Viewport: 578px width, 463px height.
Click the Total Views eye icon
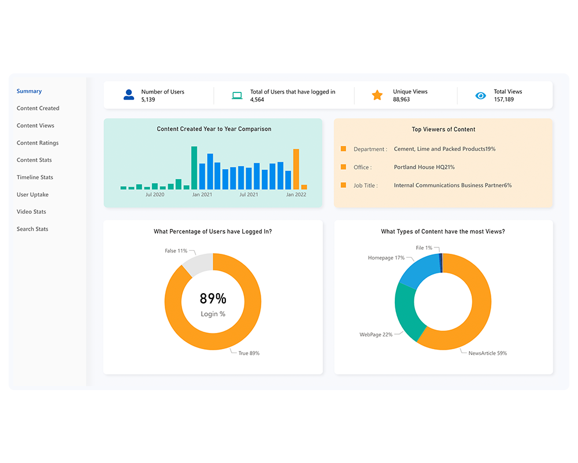click(x=480, y=95)
